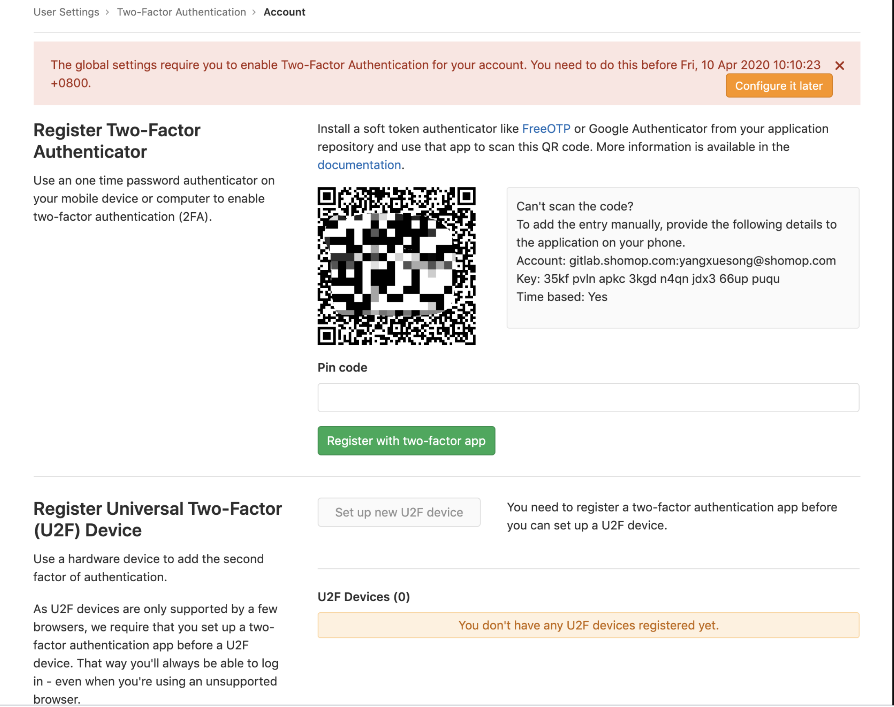Click the breadcrumb chevron after User Settings
Screen dimensions: 894x707
(x=107, y=12)
